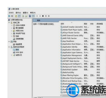Viewport: 106px width, 98px height.
Task: Expand the 事件查看器 node arrow
Action: pos(11,28)
